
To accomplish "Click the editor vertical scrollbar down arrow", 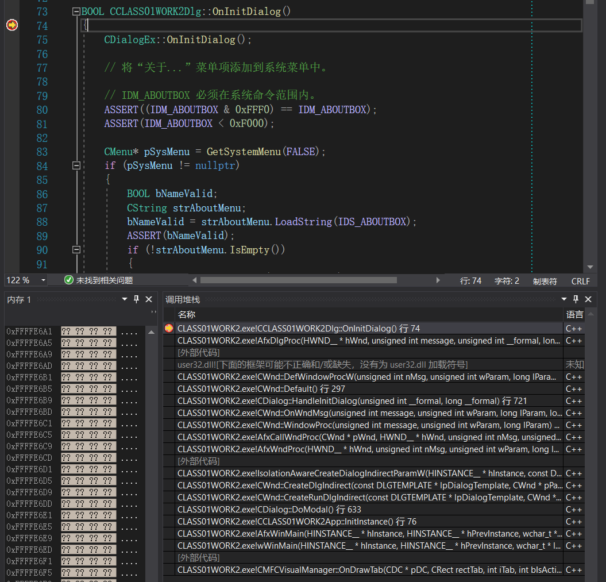I will pyautogui.click(x=590, y=267).
